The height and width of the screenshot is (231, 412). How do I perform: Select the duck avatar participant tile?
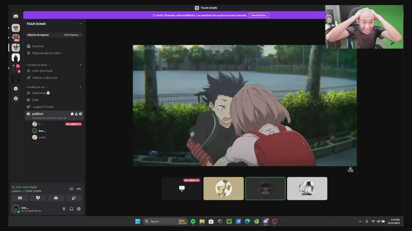pos(223,188)
